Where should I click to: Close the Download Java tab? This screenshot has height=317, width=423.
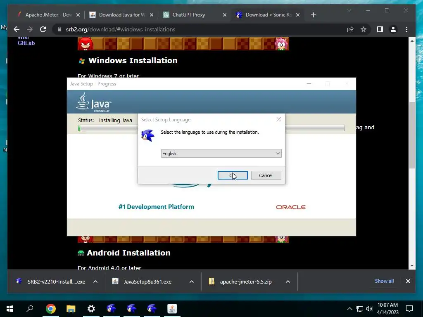[x=151, y=15]
